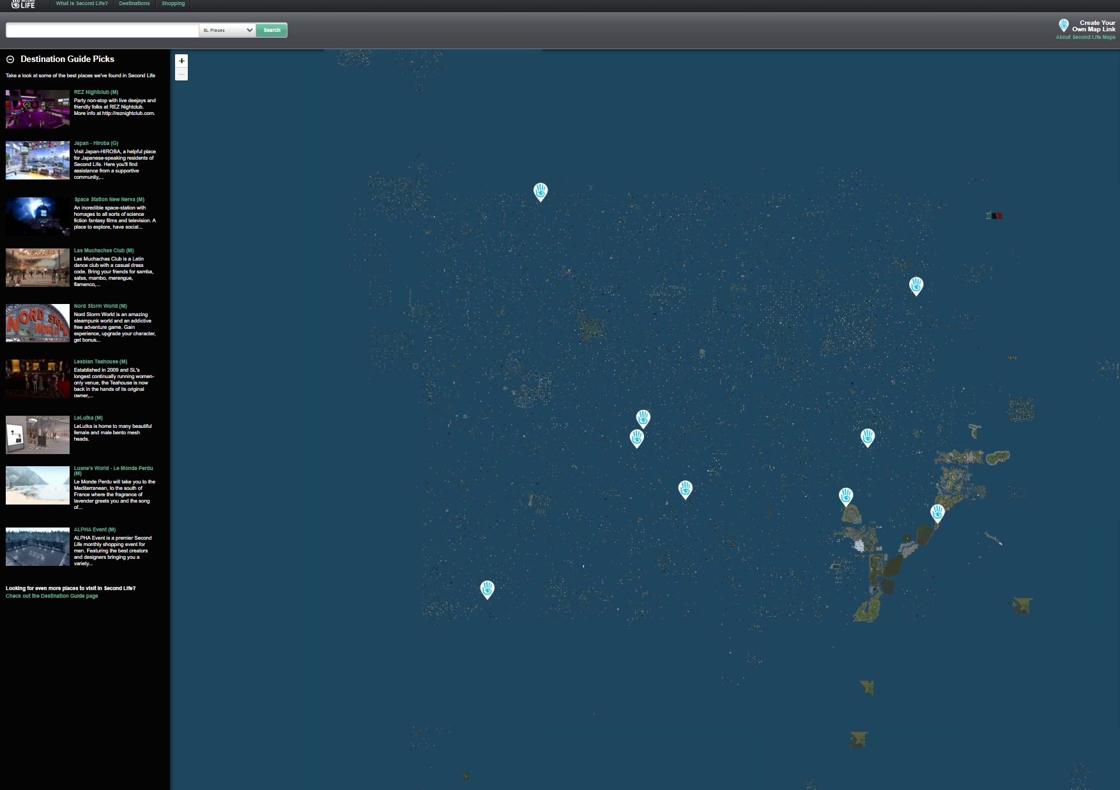Click the Le Monde Perdu beach thumbnail
The height and width of the screenshot is (790, 1120).
(x=38, y=485)
